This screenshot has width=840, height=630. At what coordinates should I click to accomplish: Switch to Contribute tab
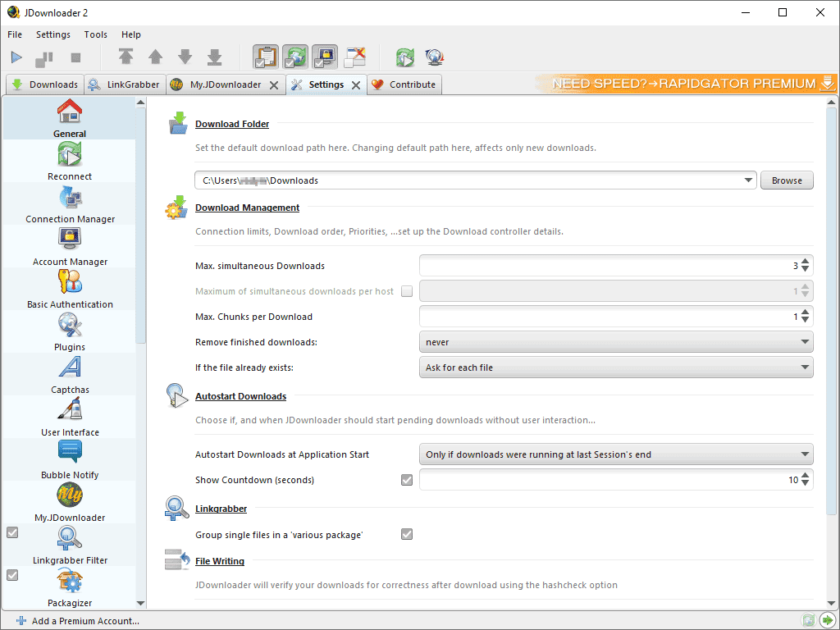[404, 84]
